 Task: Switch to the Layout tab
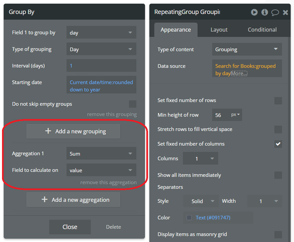click(x=219, y=30)
